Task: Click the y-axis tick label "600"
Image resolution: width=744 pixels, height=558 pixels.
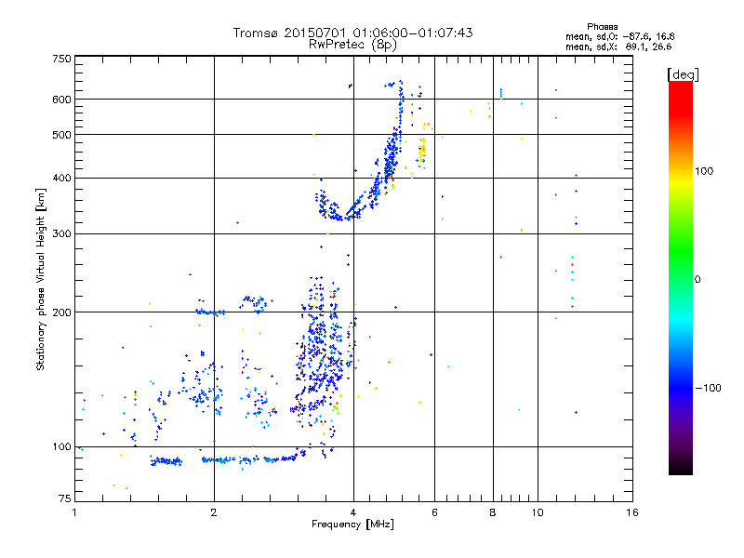Action: click(x=61, y=100)
